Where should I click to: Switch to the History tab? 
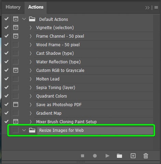13,7
